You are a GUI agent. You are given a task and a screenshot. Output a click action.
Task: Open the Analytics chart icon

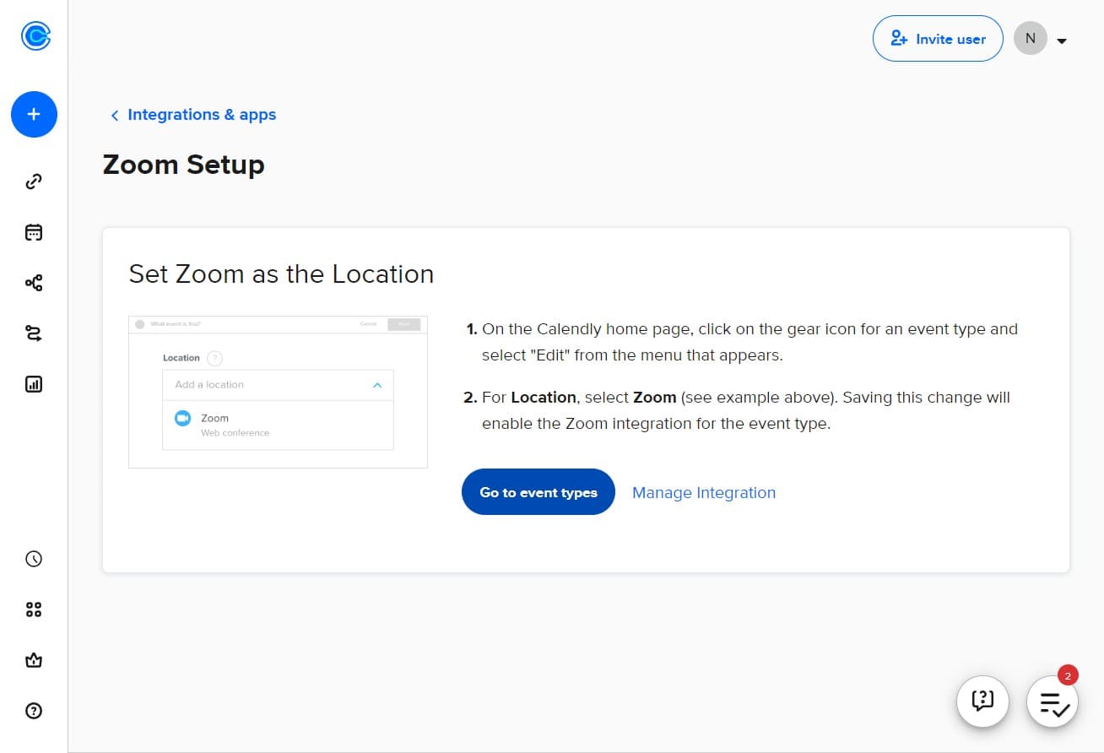[34, 383]
